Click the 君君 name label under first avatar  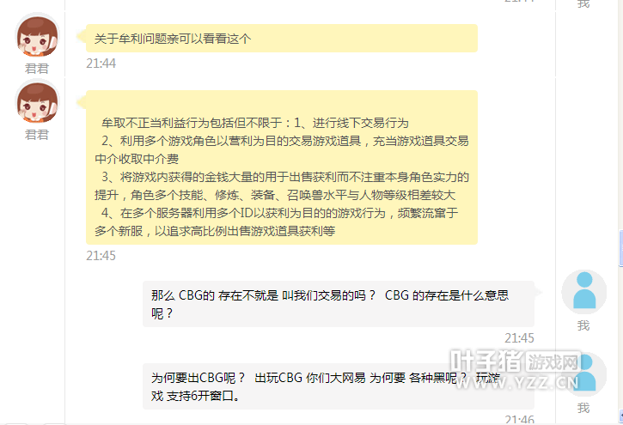(x=37, y=68)
